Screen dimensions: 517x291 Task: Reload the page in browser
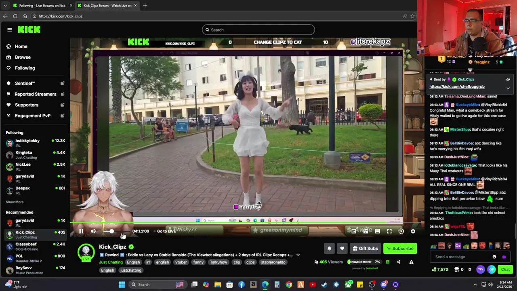(x=15, y=16)
